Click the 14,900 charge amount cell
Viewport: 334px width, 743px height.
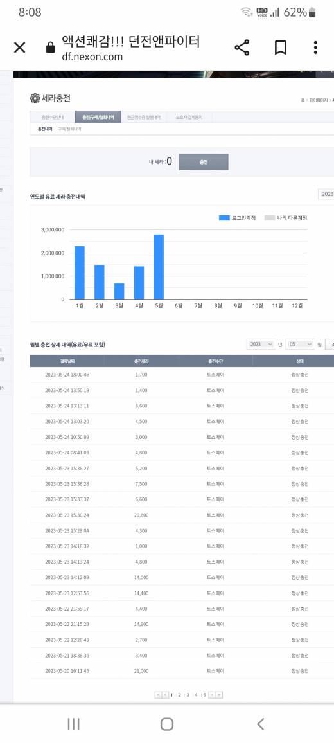(x=141, y=624)
